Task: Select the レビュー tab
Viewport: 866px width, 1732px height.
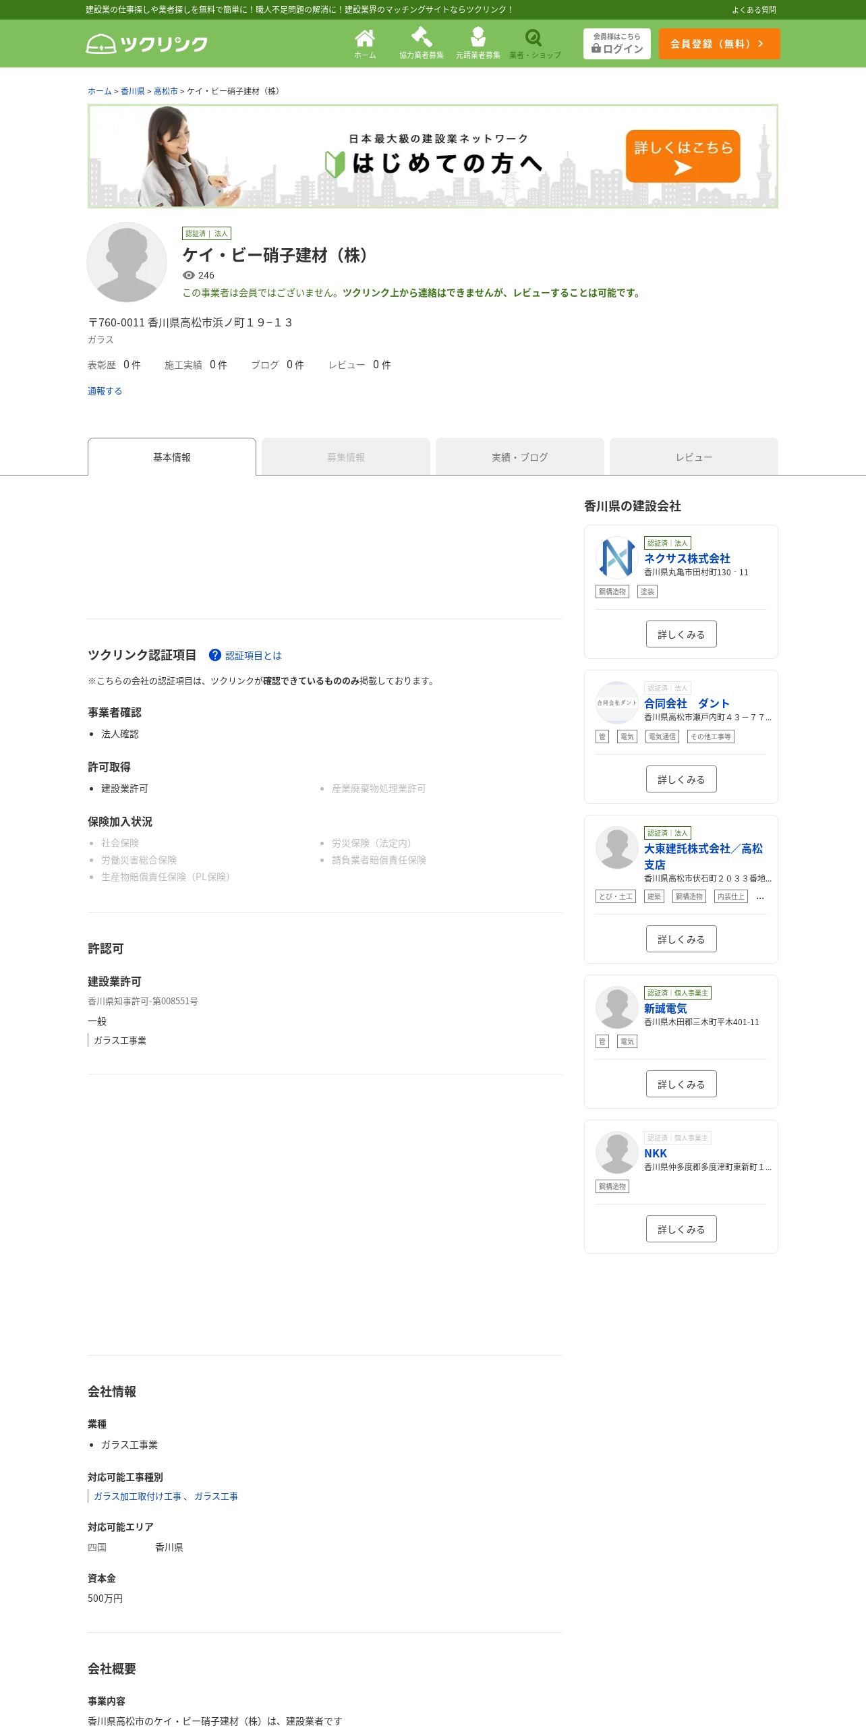Action: point(694,457)
